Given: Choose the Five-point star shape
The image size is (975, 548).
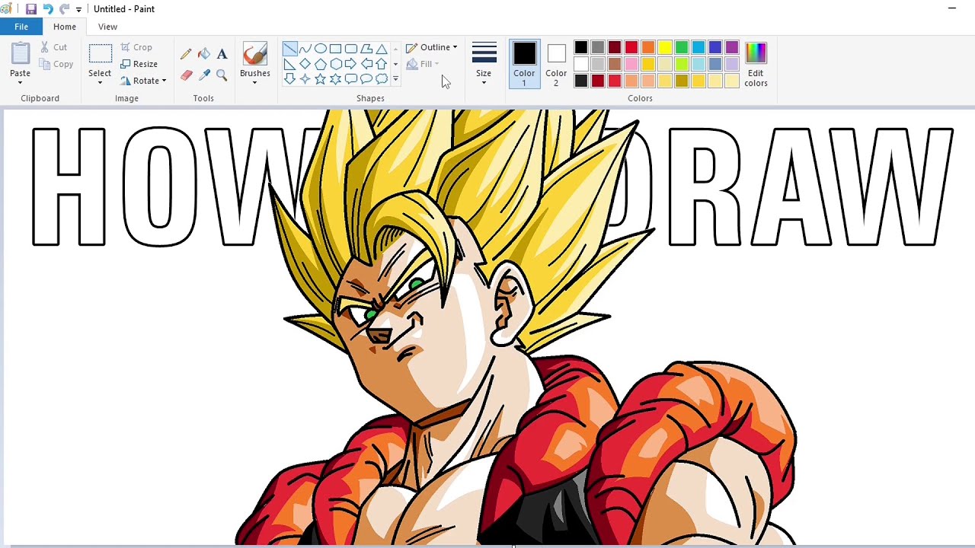Looking at the screenshot, I should pos(320,78).
